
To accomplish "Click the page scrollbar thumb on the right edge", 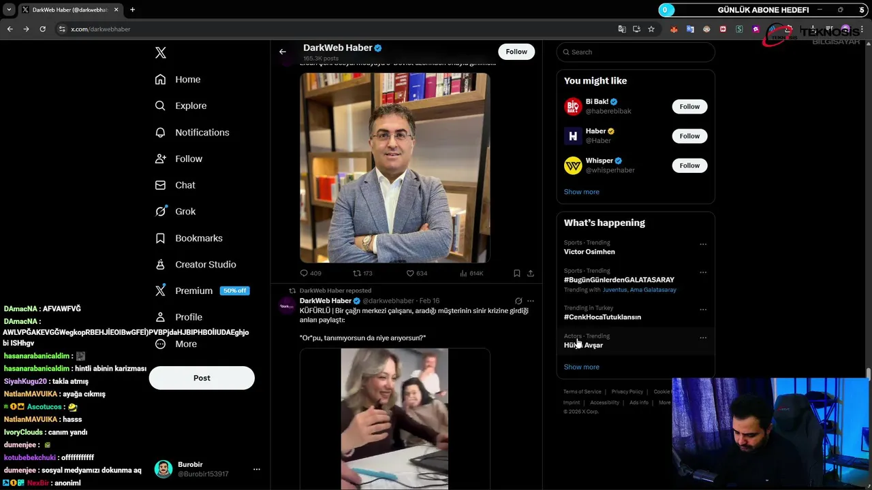I will pyautogui.click(x=869, y=375).
